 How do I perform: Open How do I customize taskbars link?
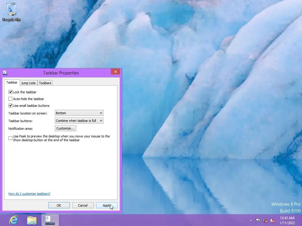pos(29,194)
